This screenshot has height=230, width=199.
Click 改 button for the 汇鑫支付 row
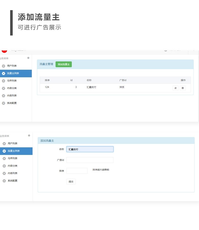click(175, 88)
